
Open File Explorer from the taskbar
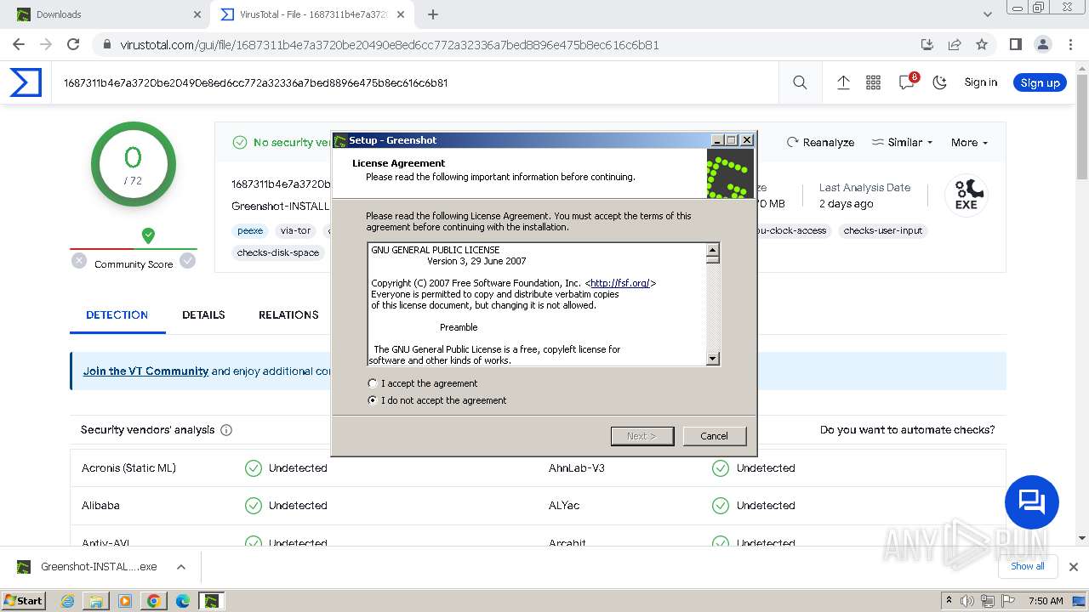[96, 601]
